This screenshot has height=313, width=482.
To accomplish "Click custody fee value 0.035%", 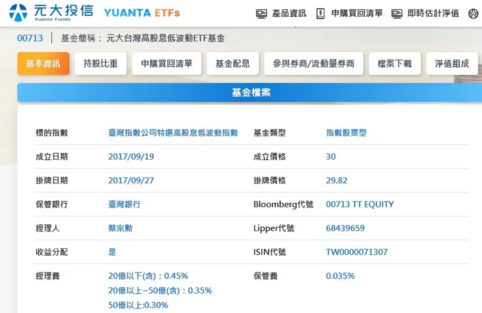I will coord(340,276).
